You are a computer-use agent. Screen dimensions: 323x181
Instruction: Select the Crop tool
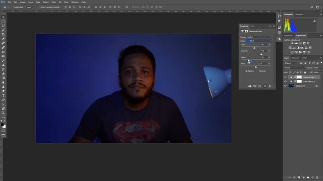coord(3,34)
